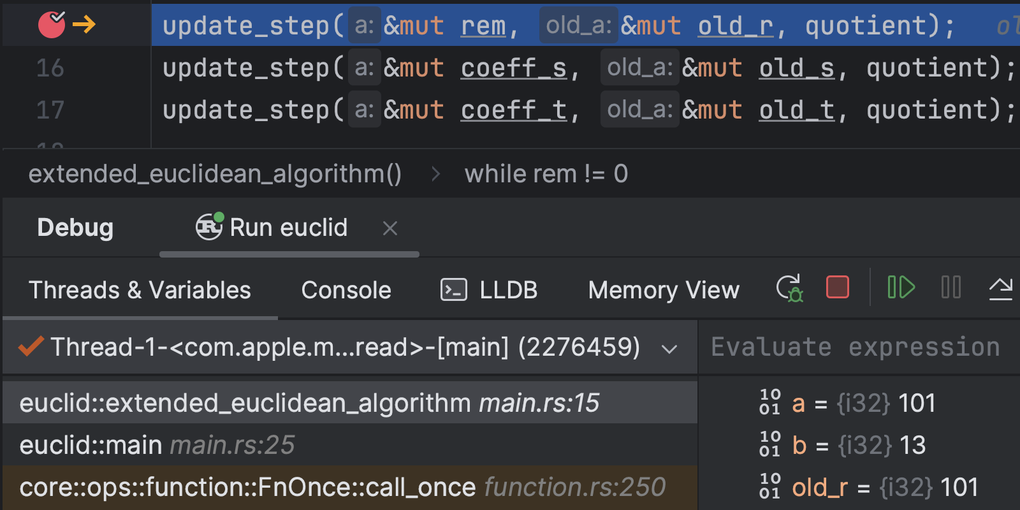
Task: Stop the debugging session
Action: point(837,288)
